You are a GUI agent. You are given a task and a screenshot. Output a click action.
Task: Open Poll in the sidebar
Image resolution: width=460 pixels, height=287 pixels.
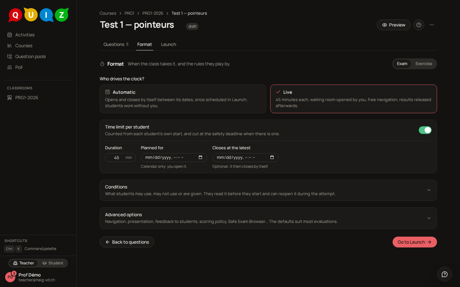point(38,67)
